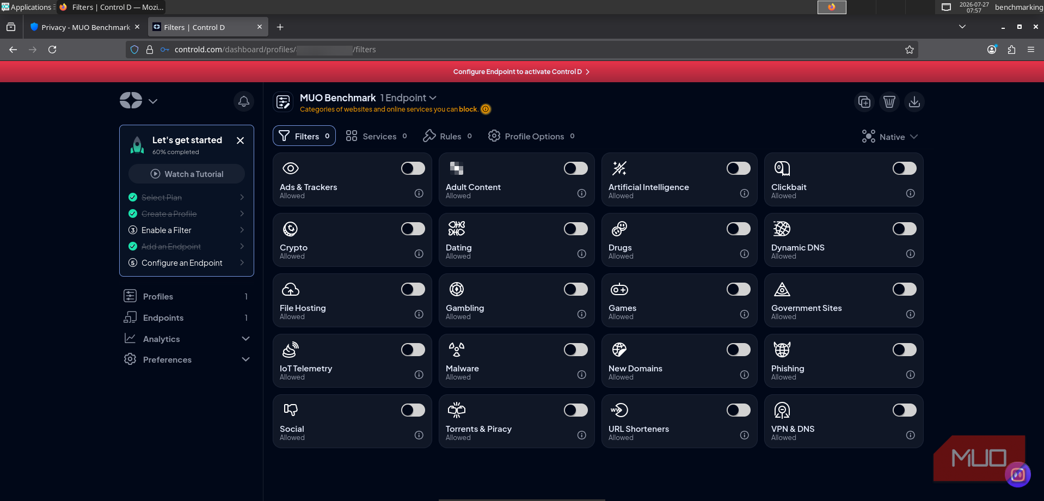Turn on the Malware filter toggle
1044x501 pixels.
[576, 350]
